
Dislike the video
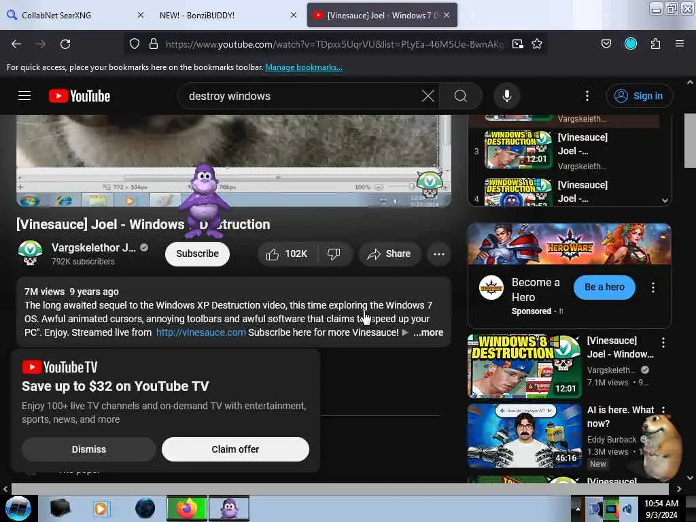334,254
